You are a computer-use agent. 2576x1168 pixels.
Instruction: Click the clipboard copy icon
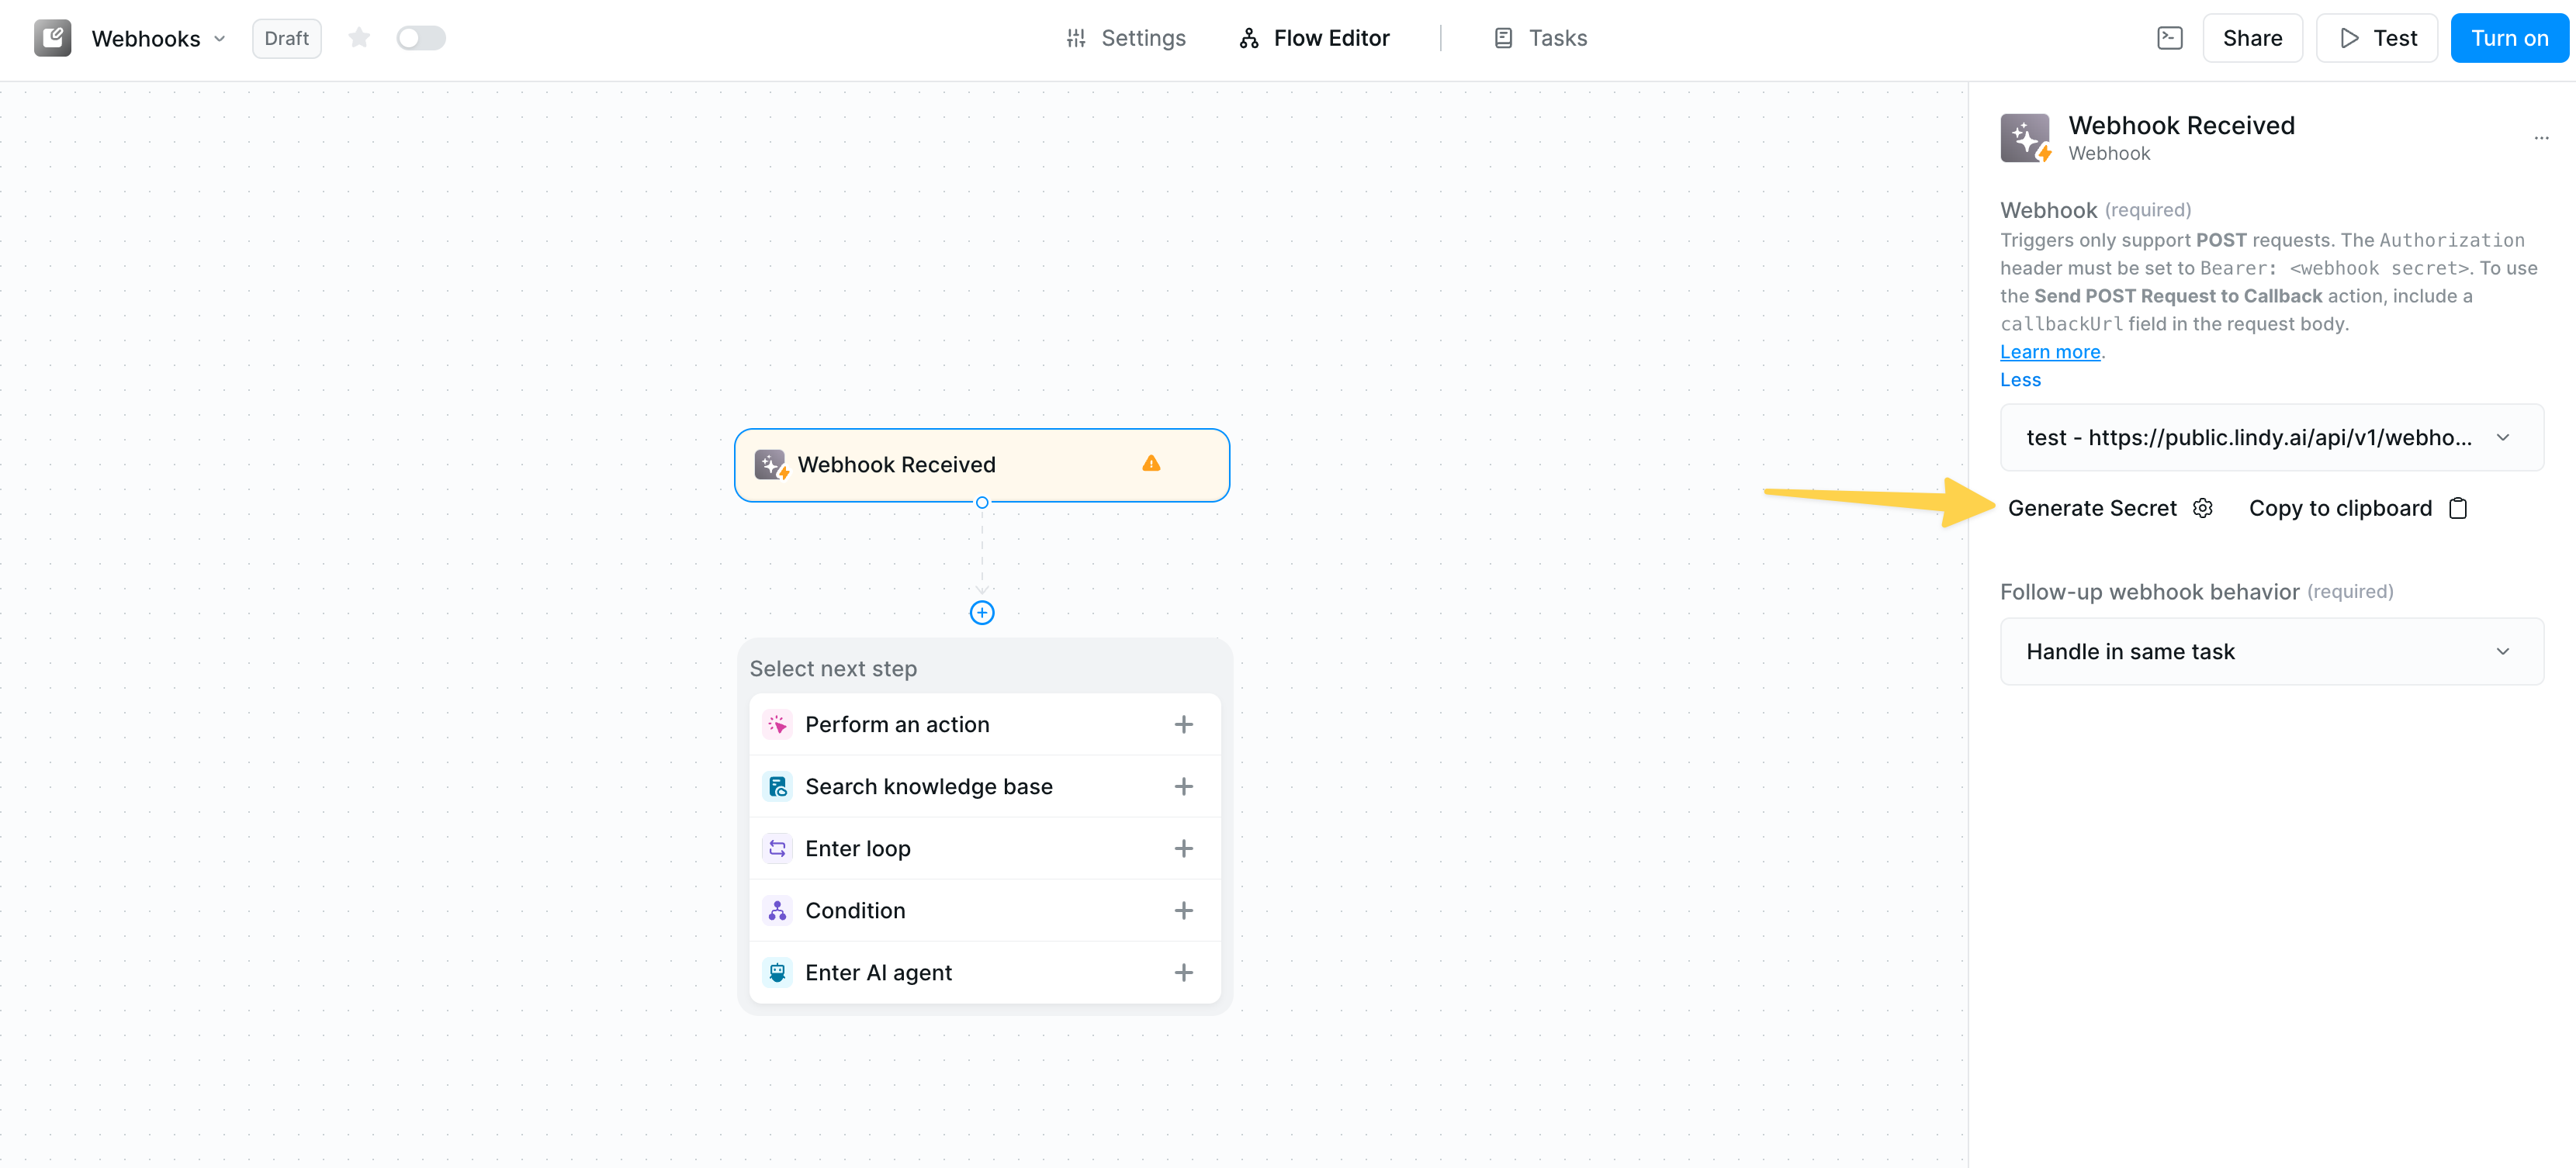2458,509
